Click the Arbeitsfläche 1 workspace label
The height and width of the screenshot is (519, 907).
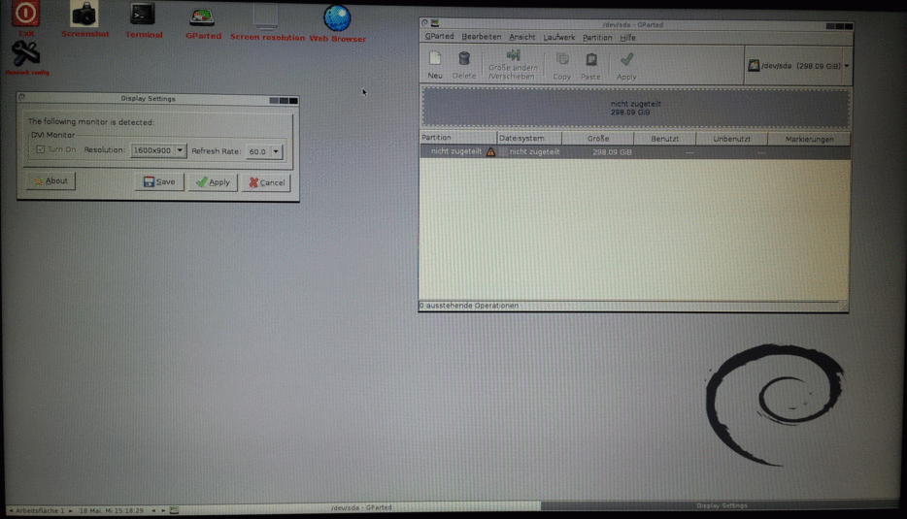(40, 511)
